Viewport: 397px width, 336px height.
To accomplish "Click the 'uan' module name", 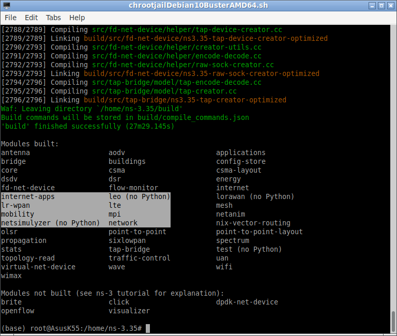I will point(222,258).
